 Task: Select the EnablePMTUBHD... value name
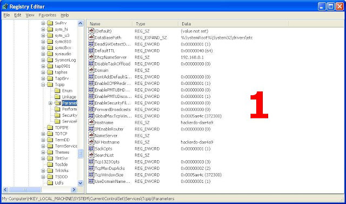pos(112,90)
